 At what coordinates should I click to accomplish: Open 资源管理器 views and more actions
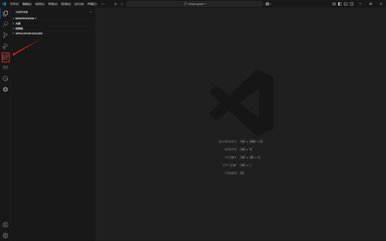90,12
